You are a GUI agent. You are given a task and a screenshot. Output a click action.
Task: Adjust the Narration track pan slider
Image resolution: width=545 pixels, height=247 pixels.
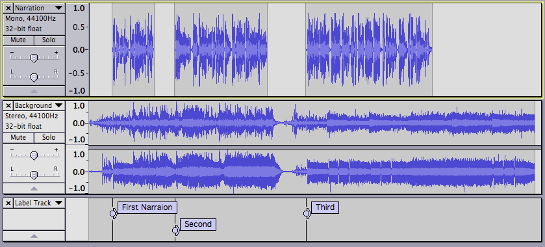34,77
